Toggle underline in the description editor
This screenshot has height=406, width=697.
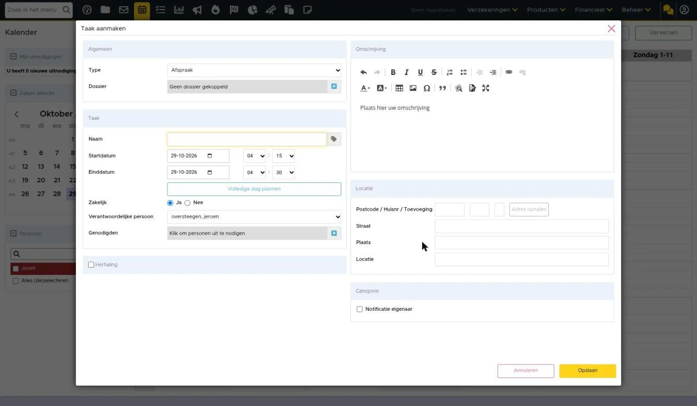click(x=420, y=72)
